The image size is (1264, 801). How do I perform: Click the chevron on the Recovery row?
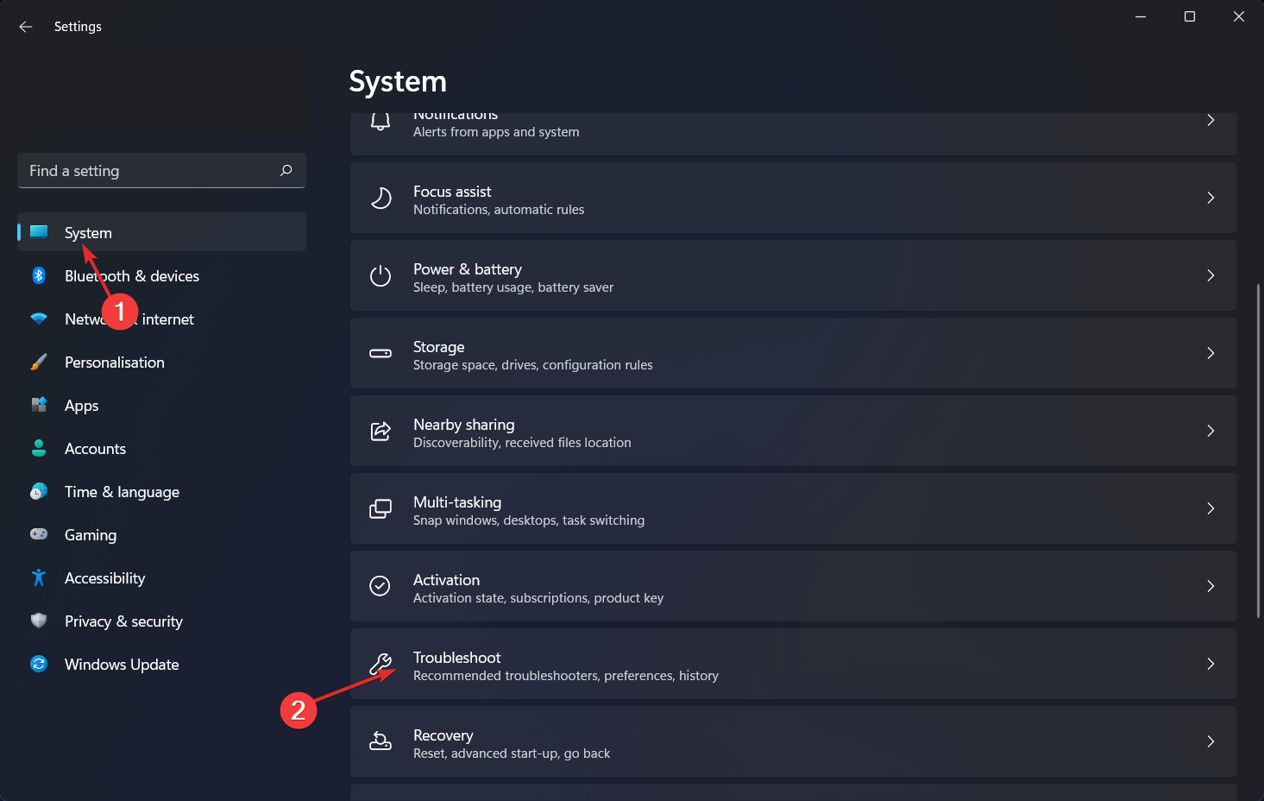point(1211,741)
